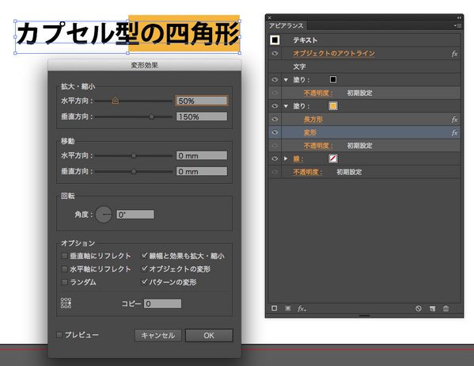Screen dimensions: 474x366
Task: Open the オブジェクトのアウトライン effect link
Action: click(x=334, y=53)
